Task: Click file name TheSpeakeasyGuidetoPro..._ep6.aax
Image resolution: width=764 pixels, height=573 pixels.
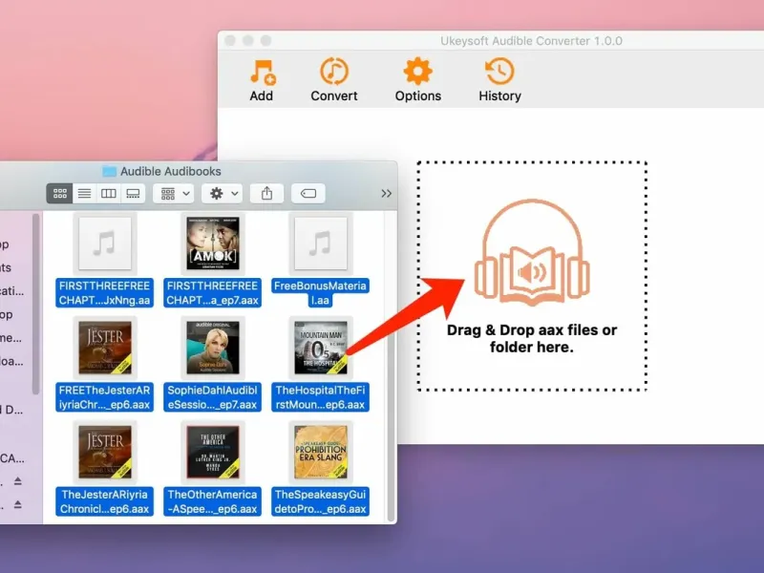Action: coord(320,501)
